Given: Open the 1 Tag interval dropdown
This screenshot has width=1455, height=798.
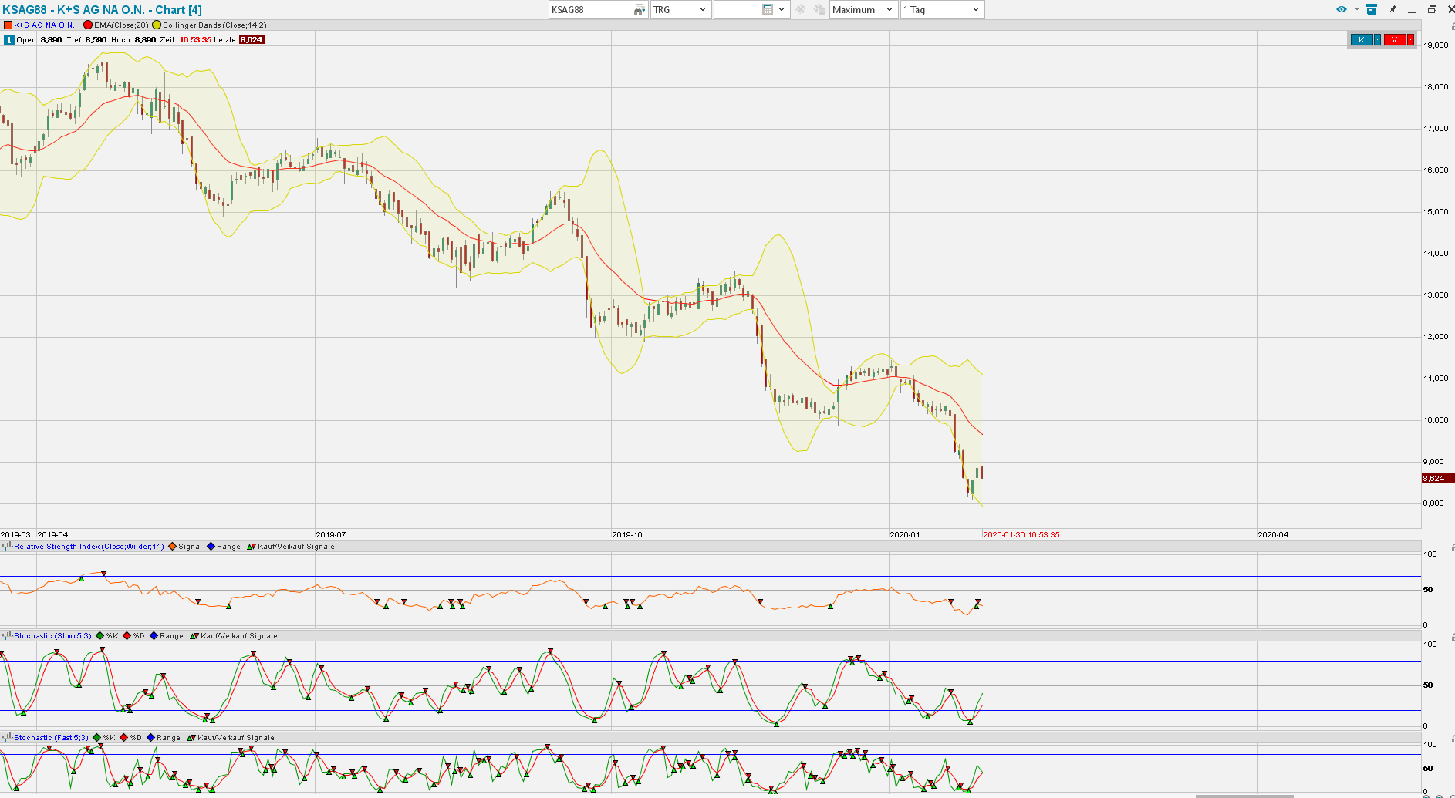Looking at the screenshot, I should pos(941,9).
